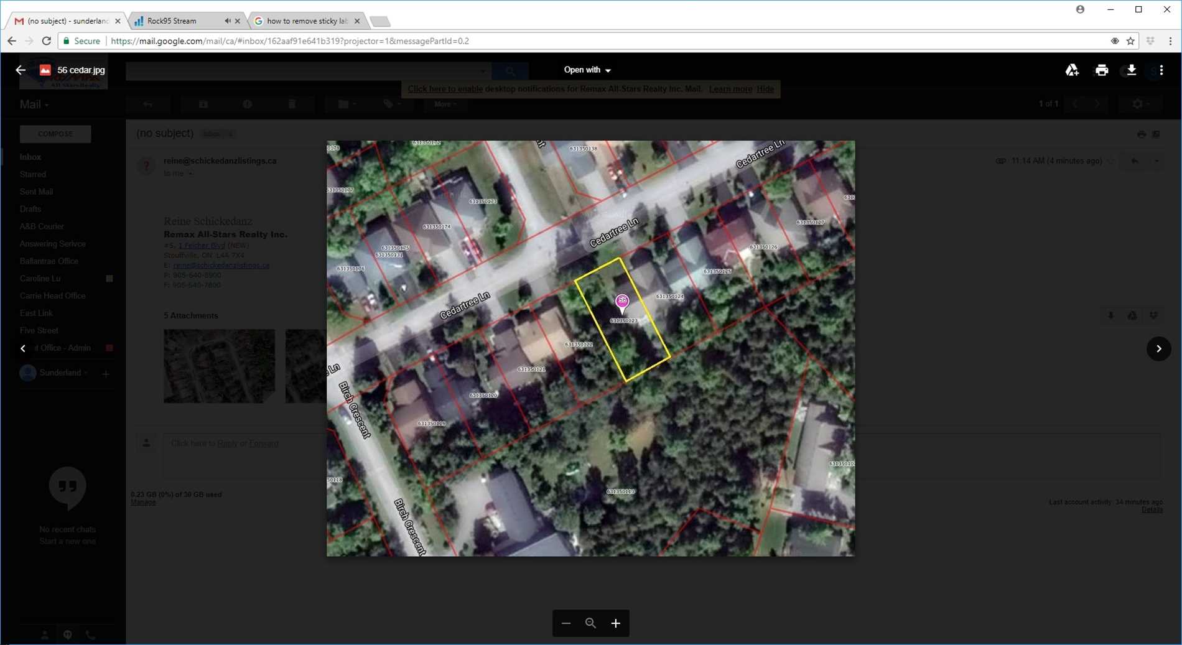The image size is (1182, 645).
Task: Click the address bar URL
Action: [x=290, y=41]
